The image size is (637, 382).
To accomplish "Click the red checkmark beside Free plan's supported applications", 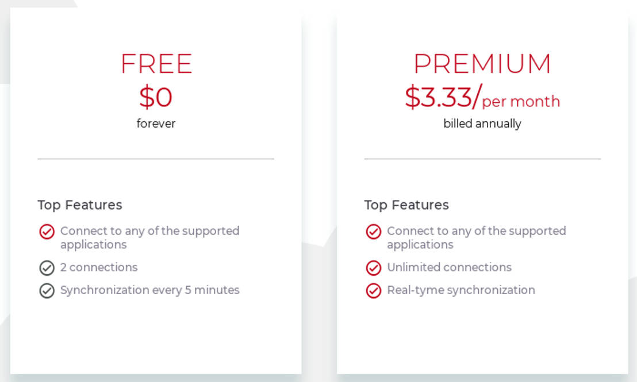I will [x=47, y=231].
